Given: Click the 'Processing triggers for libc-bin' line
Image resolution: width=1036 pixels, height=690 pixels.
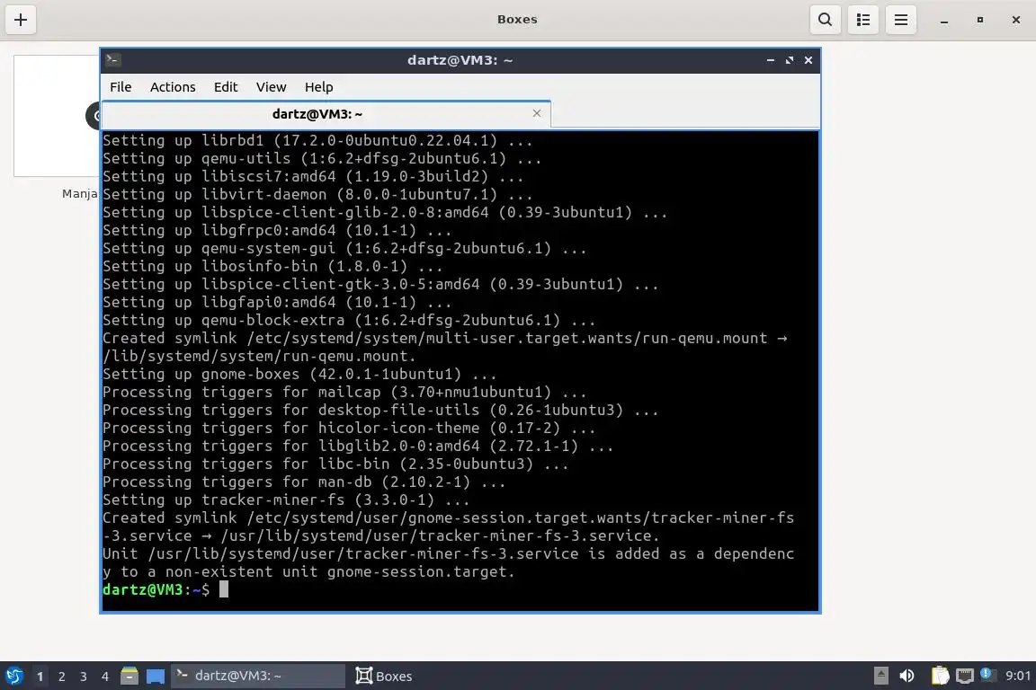Looking at the screenshot, I should click(335, 464).
